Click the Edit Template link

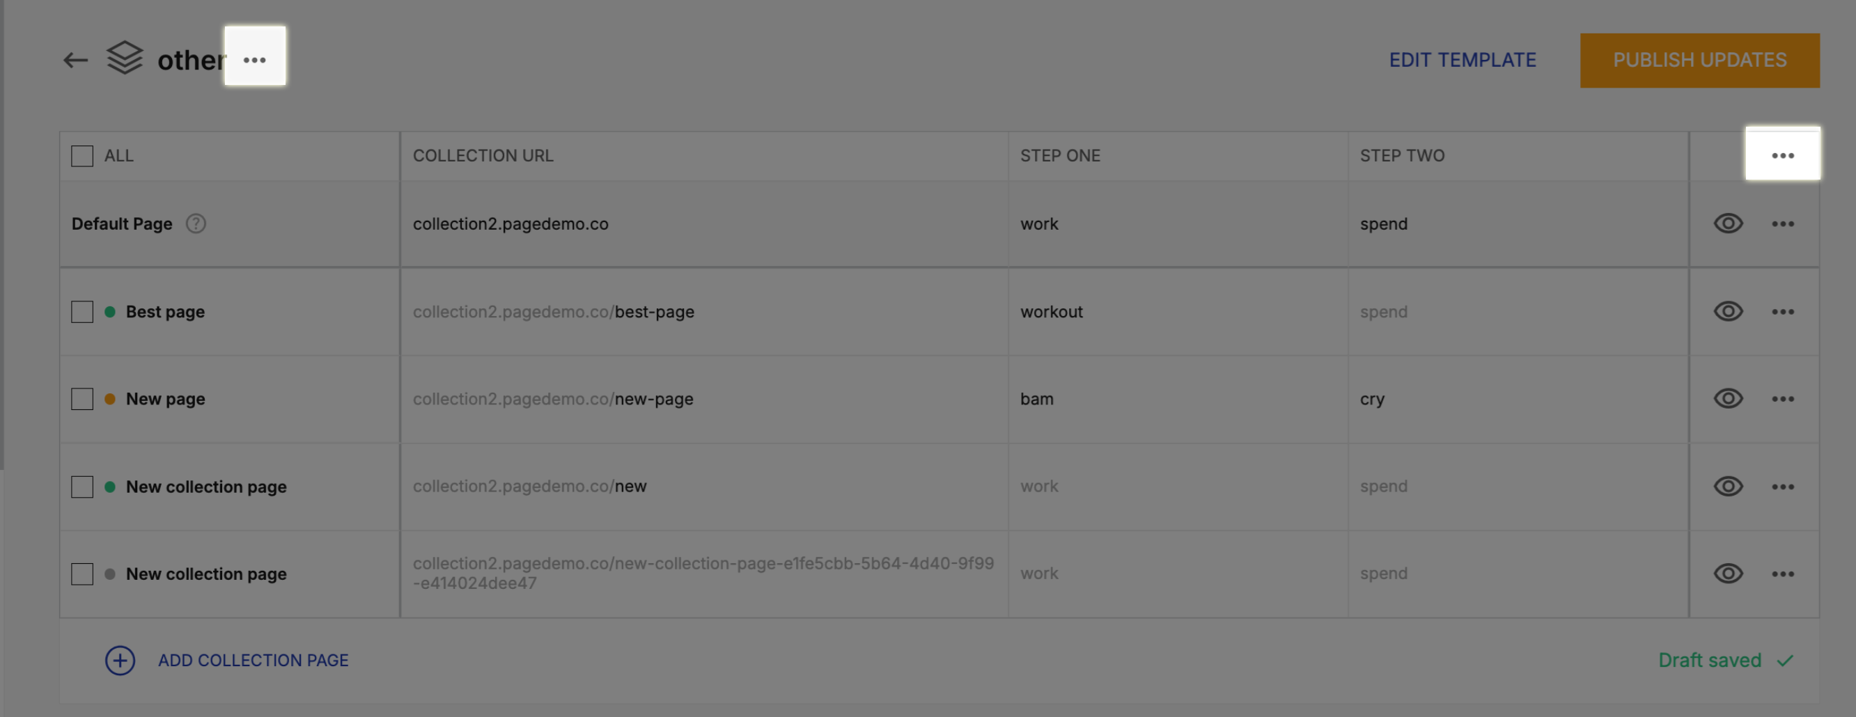[x=1462, y=61]
